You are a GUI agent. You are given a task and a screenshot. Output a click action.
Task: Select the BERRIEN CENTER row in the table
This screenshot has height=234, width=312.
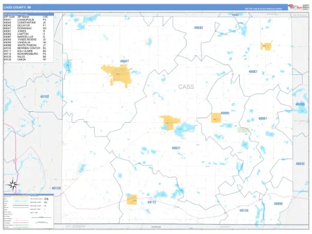pyautogui.click(x=25, y=48)
